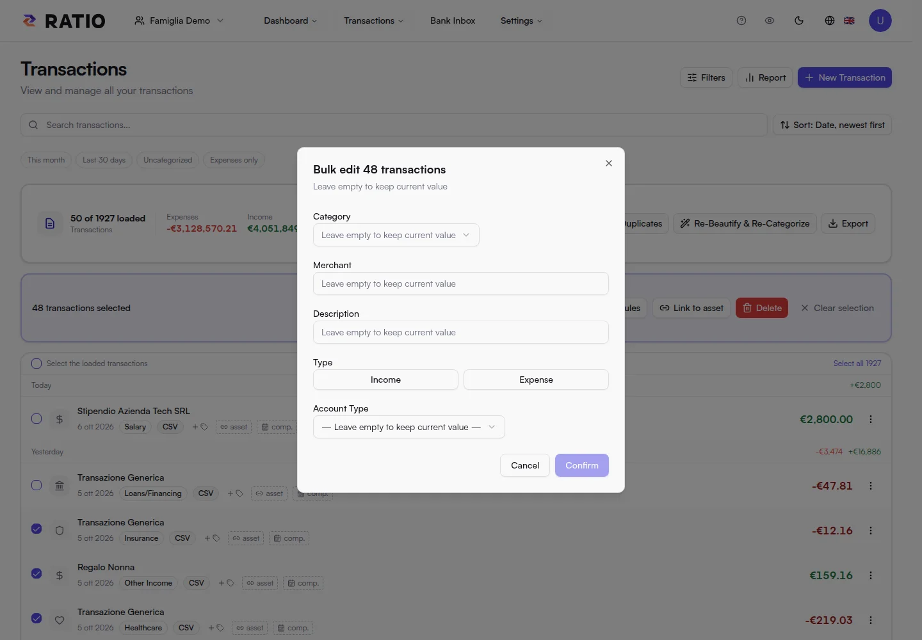922x640 pixels.
Task: Expand the Account Type dropdown
Action: [409, 427]
